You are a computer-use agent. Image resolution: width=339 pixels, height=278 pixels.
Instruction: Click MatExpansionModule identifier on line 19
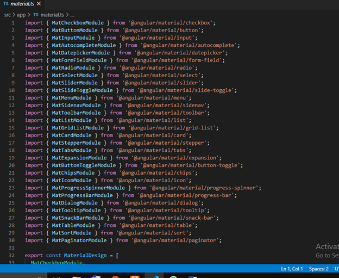tap(79, 158)
